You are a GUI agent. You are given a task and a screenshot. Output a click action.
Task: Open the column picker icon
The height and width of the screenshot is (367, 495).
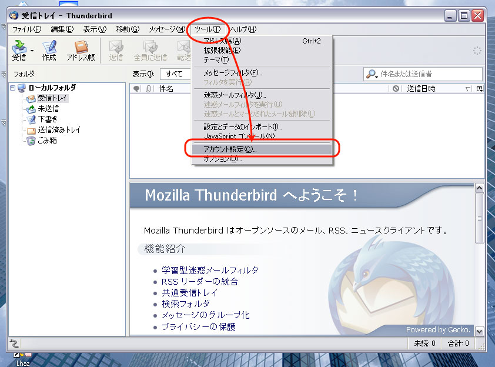480,89
